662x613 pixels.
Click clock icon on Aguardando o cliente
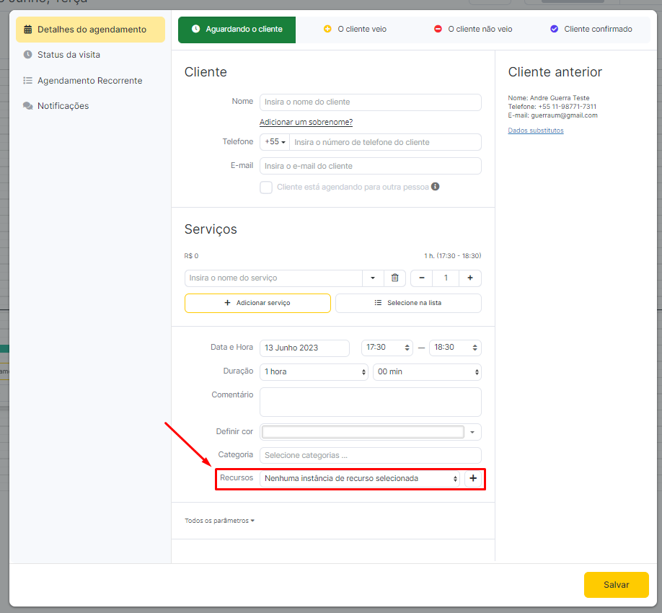(x=196, y=29)
